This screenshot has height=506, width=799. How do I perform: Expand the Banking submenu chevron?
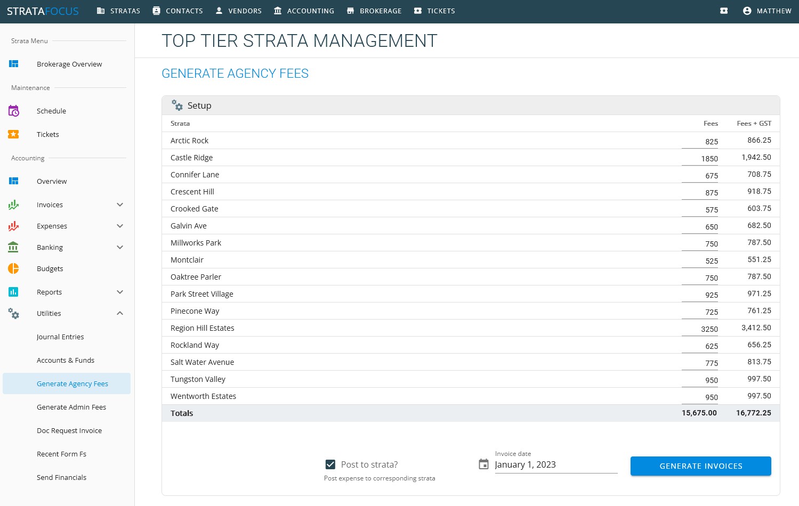pyautogui.click(x=120, y=247)
